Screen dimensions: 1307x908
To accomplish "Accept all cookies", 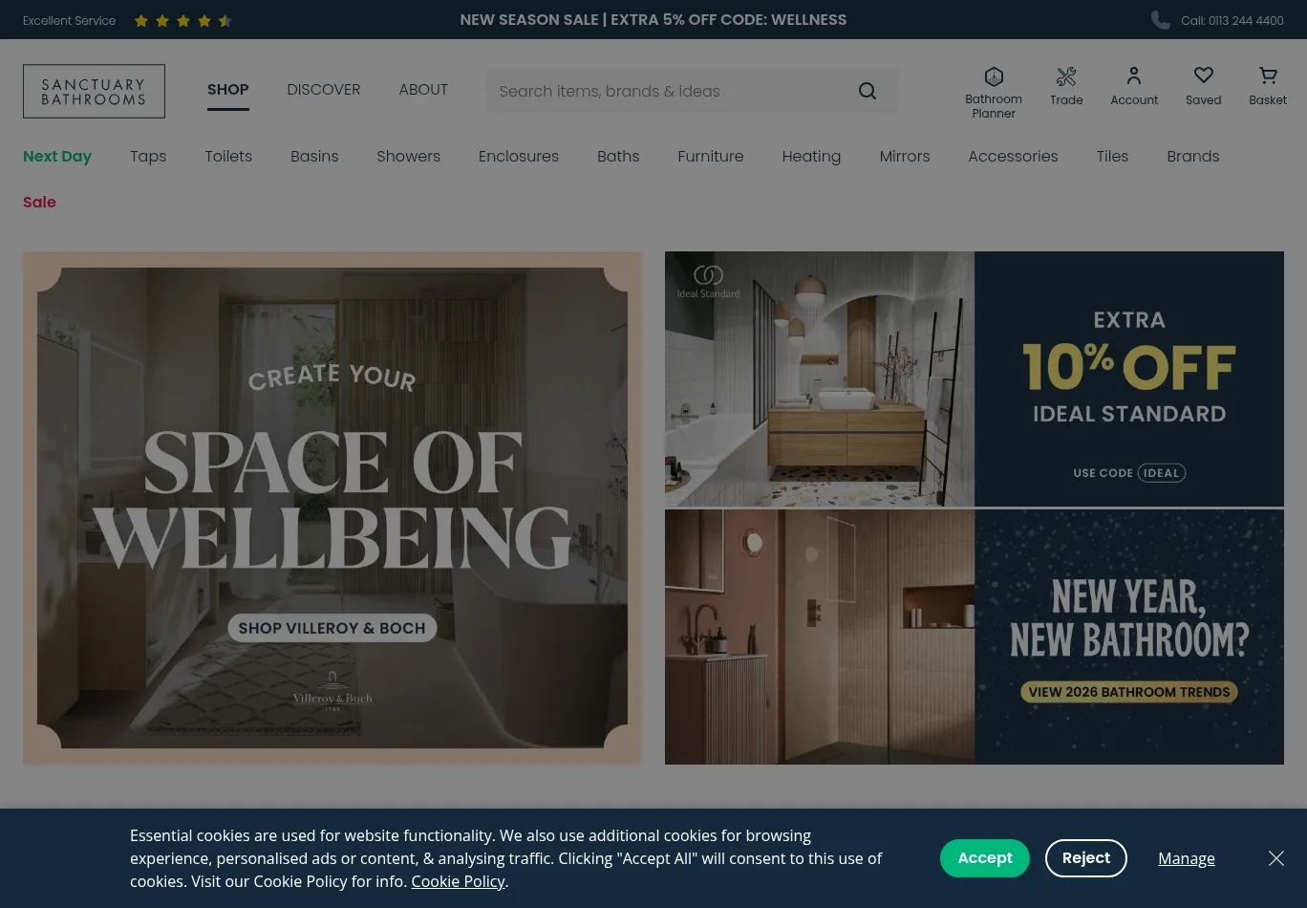I will (x=985, y=858).
